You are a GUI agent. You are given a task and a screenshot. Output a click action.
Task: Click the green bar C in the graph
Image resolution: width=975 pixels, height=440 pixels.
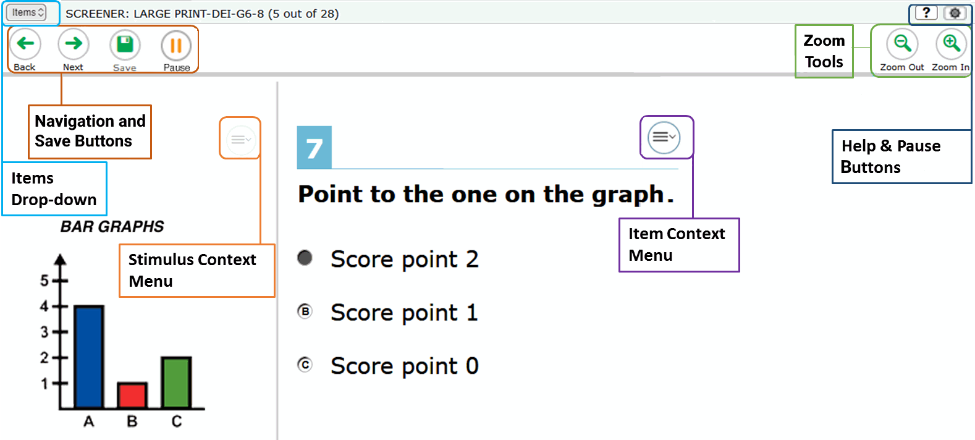pos(177,383)
